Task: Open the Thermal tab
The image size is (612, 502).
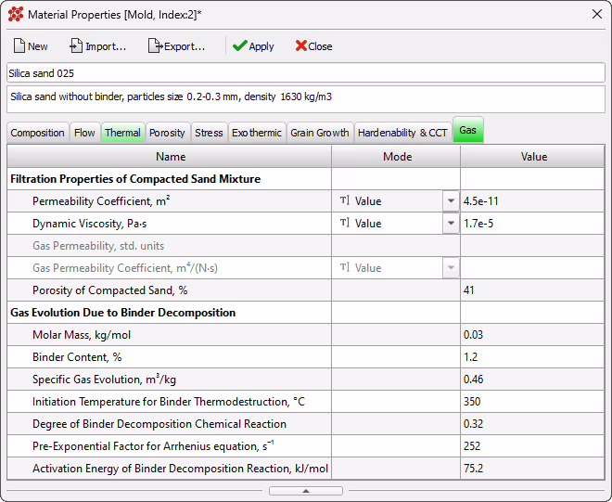Action: pyautogui.click(x=123, y=133)
